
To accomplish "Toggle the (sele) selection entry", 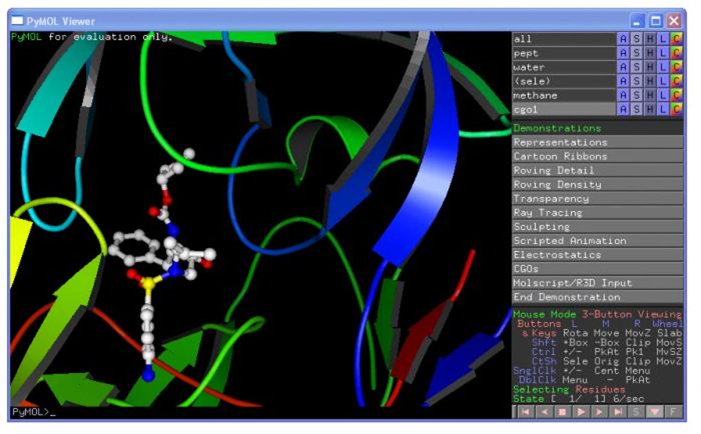I will (x=564, y=81).
